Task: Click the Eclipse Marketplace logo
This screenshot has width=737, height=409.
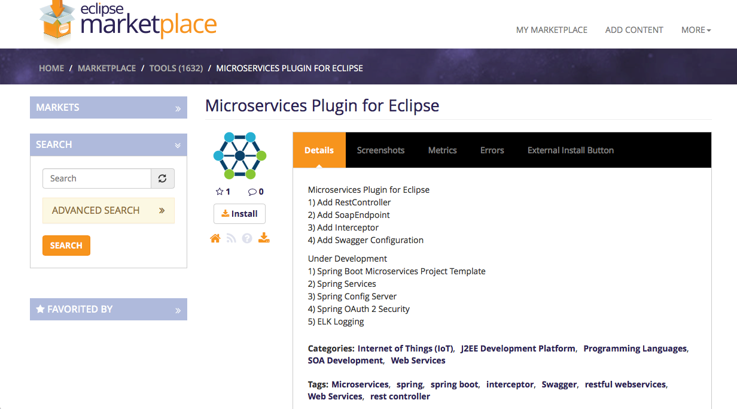Action: (127, 23)
